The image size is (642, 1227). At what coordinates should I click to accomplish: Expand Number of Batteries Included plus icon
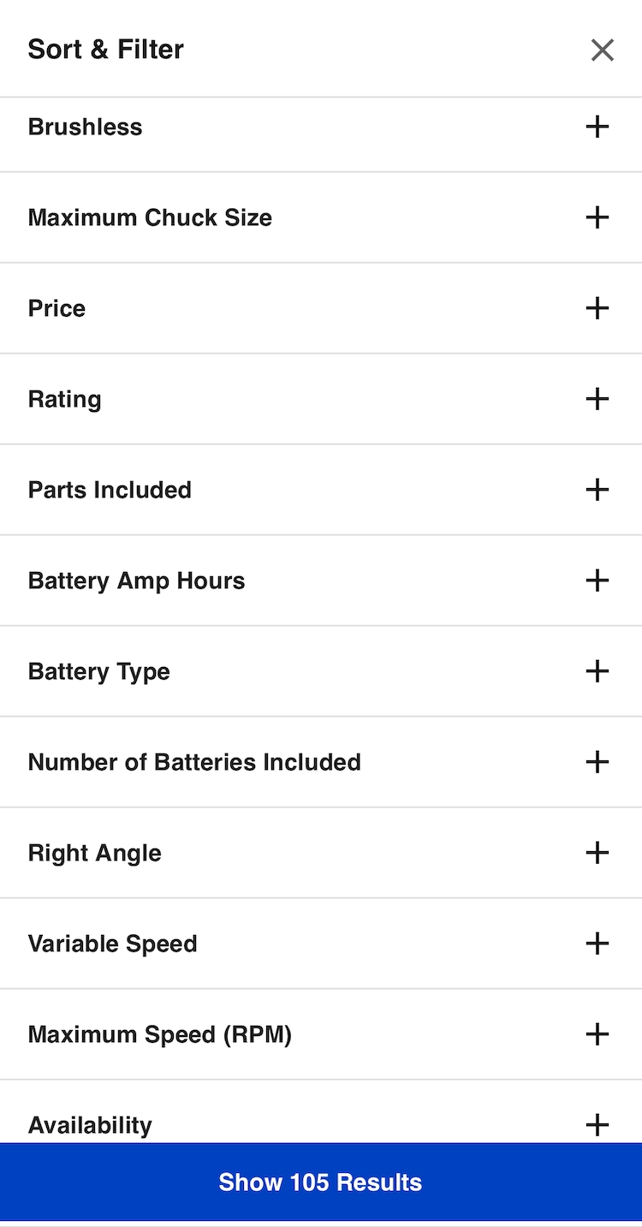coord(597,762)
